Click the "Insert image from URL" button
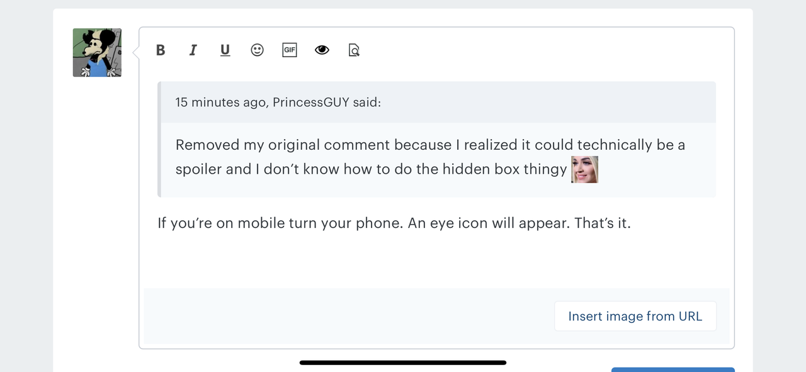 tap(635, 316)
